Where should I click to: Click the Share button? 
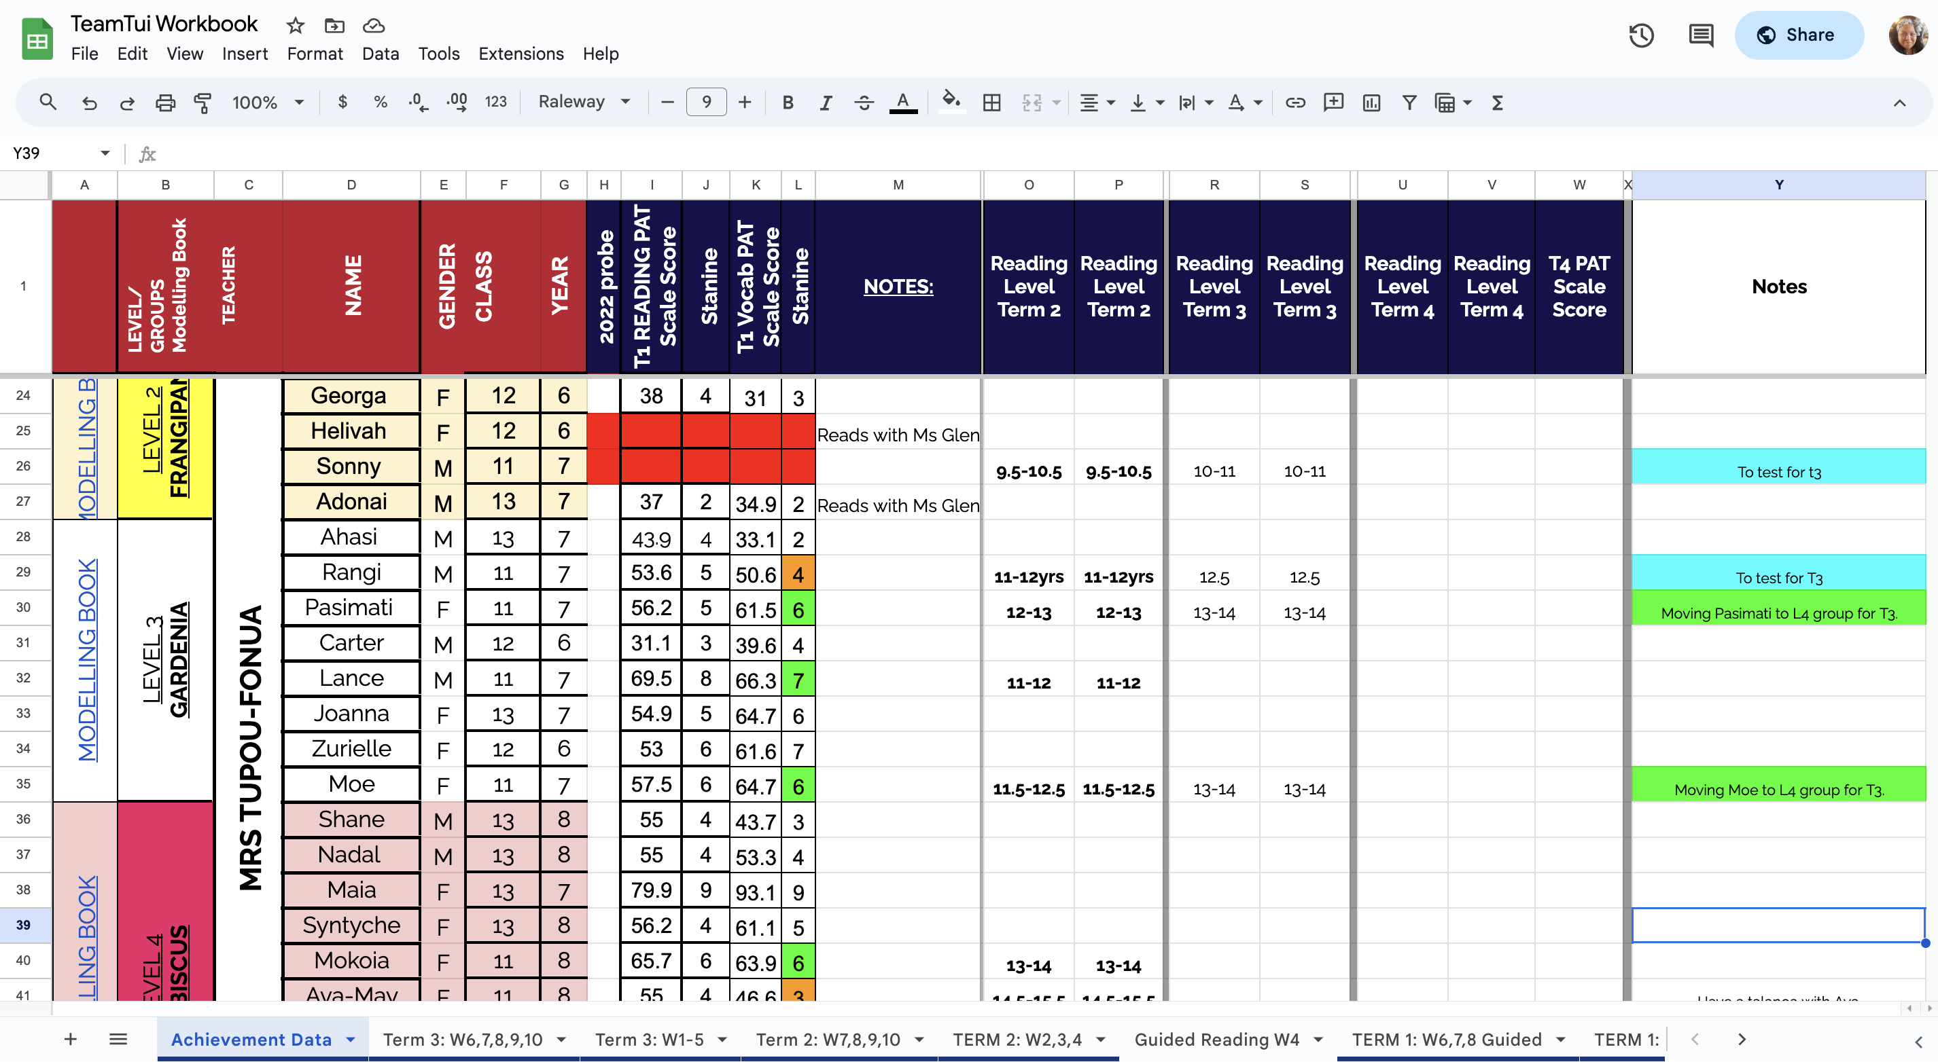pos(1798,35)
